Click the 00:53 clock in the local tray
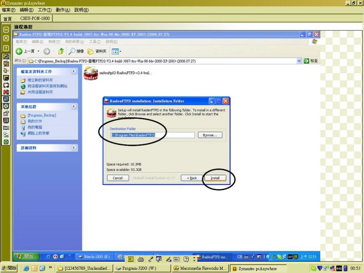This screenshot has height=273, width=364. [355, 268]
